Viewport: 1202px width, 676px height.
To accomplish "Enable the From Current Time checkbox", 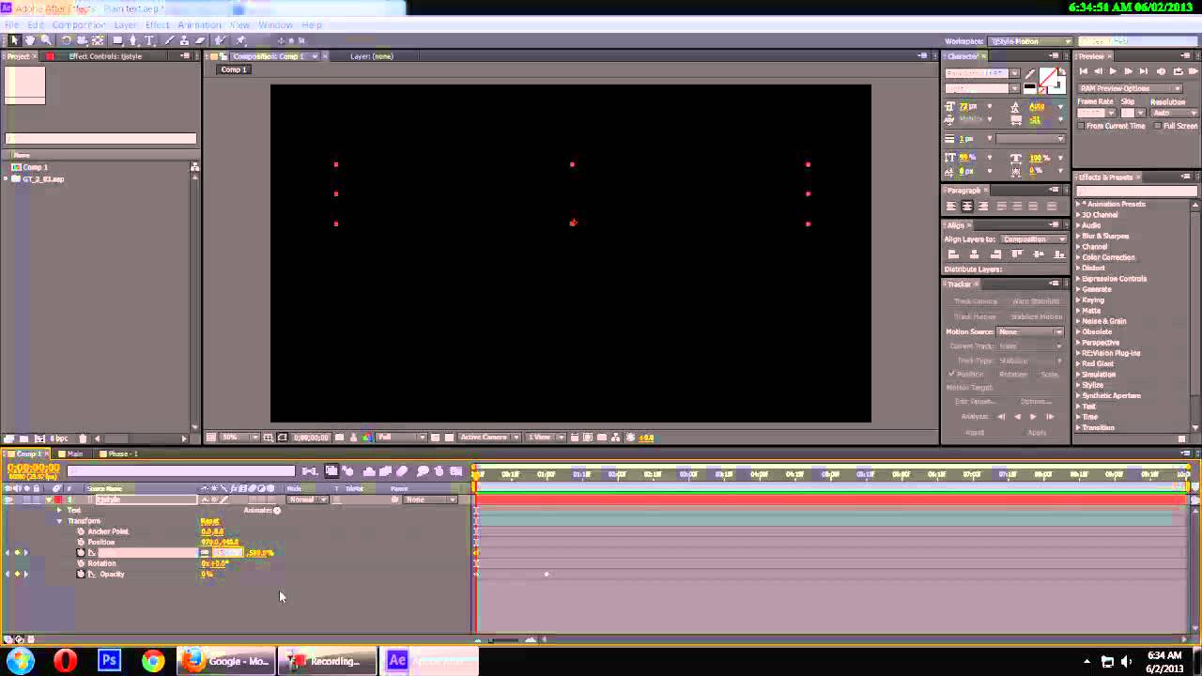I will click(x=1081, y=126).
